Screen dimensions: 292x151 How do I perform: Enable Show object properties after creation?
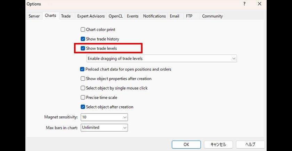click(83, 79)
